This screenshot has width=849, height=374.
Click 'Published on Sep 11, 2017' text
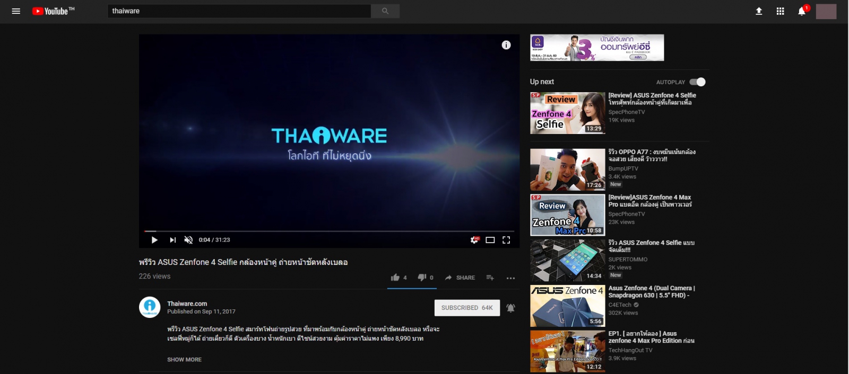coord(201,311)
